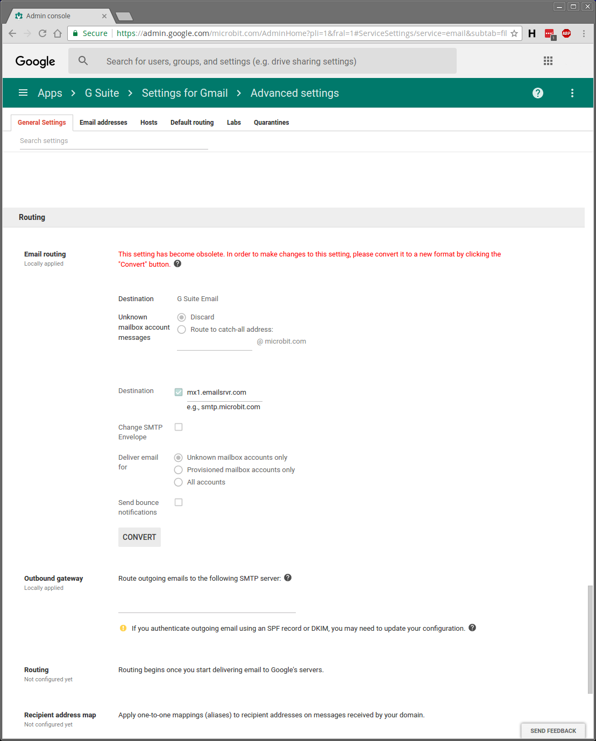
Task: Open the help question mark in header
Action: point(538,93)
